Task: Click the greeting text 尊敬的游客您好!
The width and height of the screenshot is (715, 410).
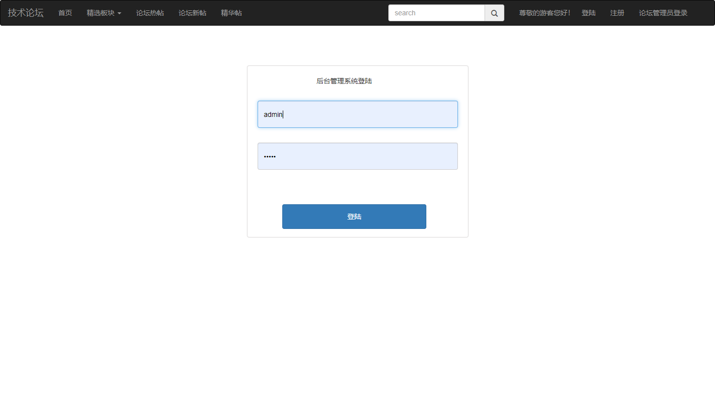Action: tap(544, 13)
